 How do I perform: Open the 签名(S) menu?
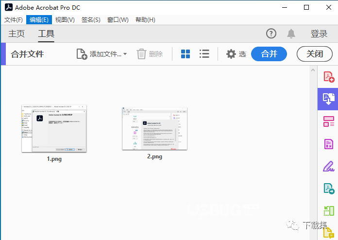91,20
